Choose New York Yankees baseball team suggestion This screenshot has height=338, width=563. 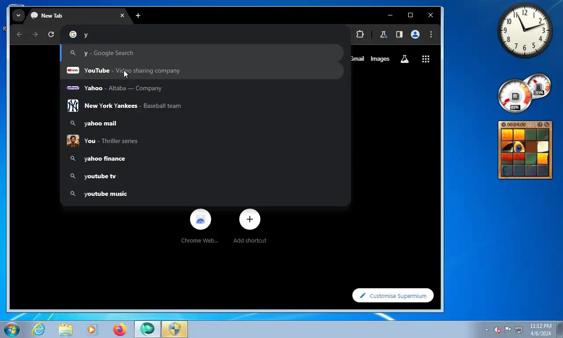202,106
